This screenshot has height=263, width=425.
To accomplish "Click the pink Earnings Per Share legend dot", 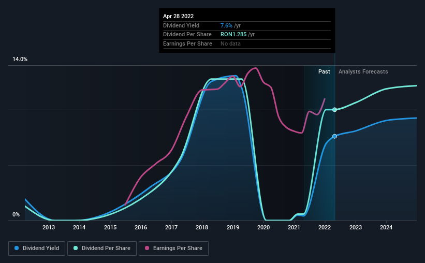I will [x=147, y=248].
